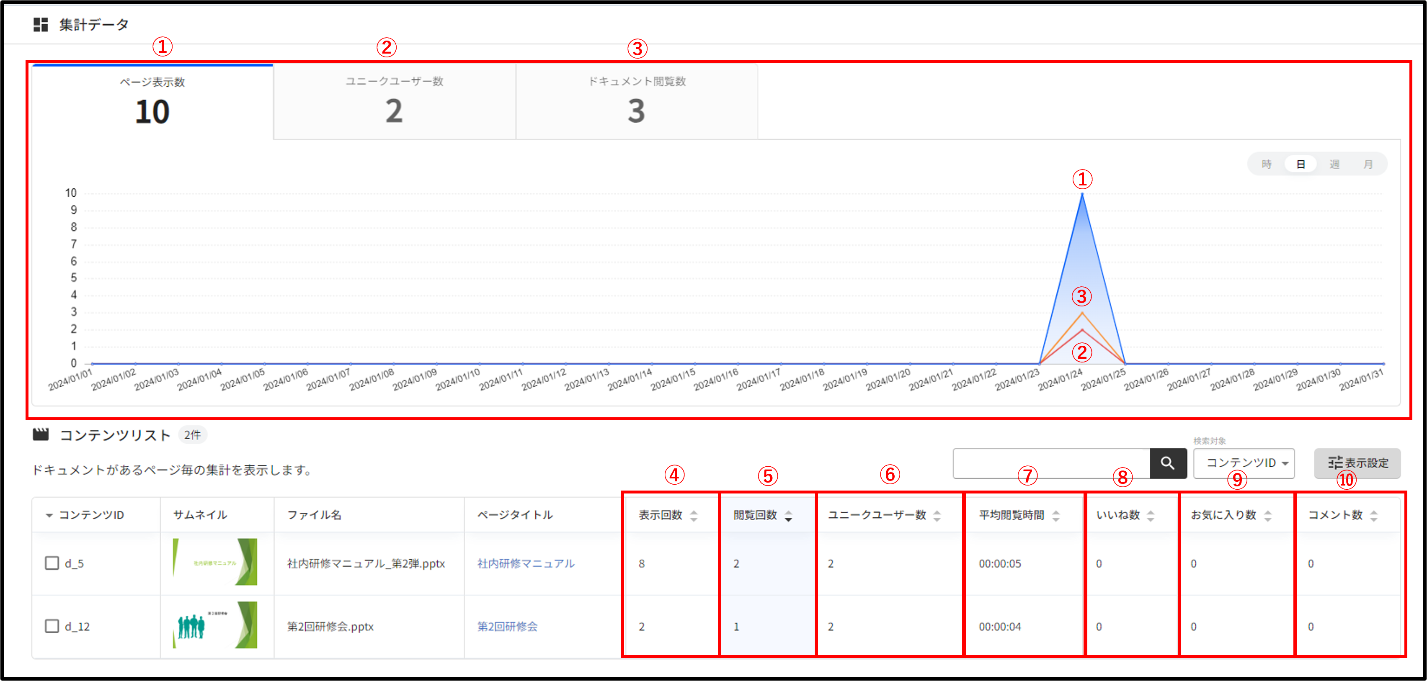Click the 表示設定 button

point(1357,463)
